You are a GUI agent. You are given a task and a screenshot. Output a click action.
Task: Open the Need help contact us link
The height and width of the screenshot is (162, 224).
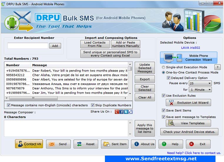tap(194, 153)
